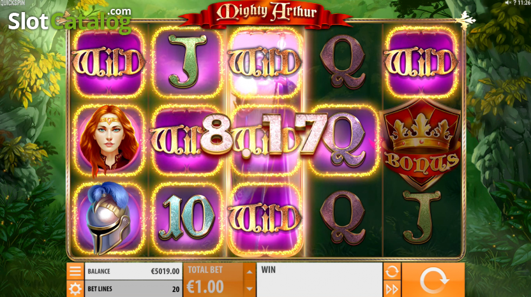
Task: Open the SlotCatalog.com logo link
Action: [x=70, y=21]
